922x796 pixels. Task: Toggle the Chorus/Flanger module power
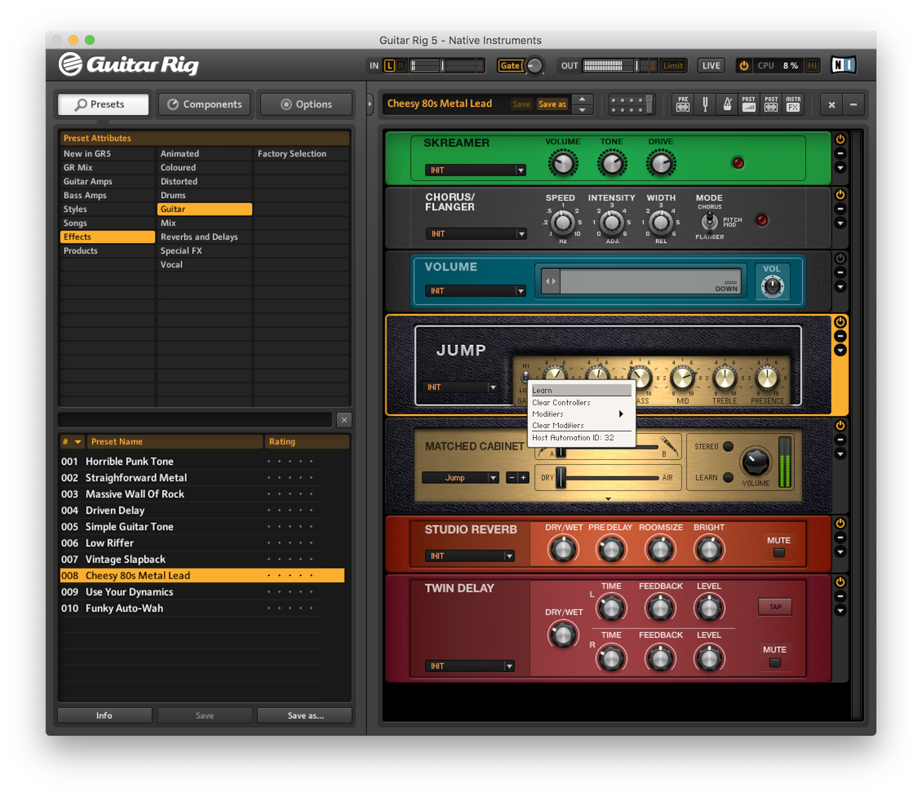click(840, 195)
